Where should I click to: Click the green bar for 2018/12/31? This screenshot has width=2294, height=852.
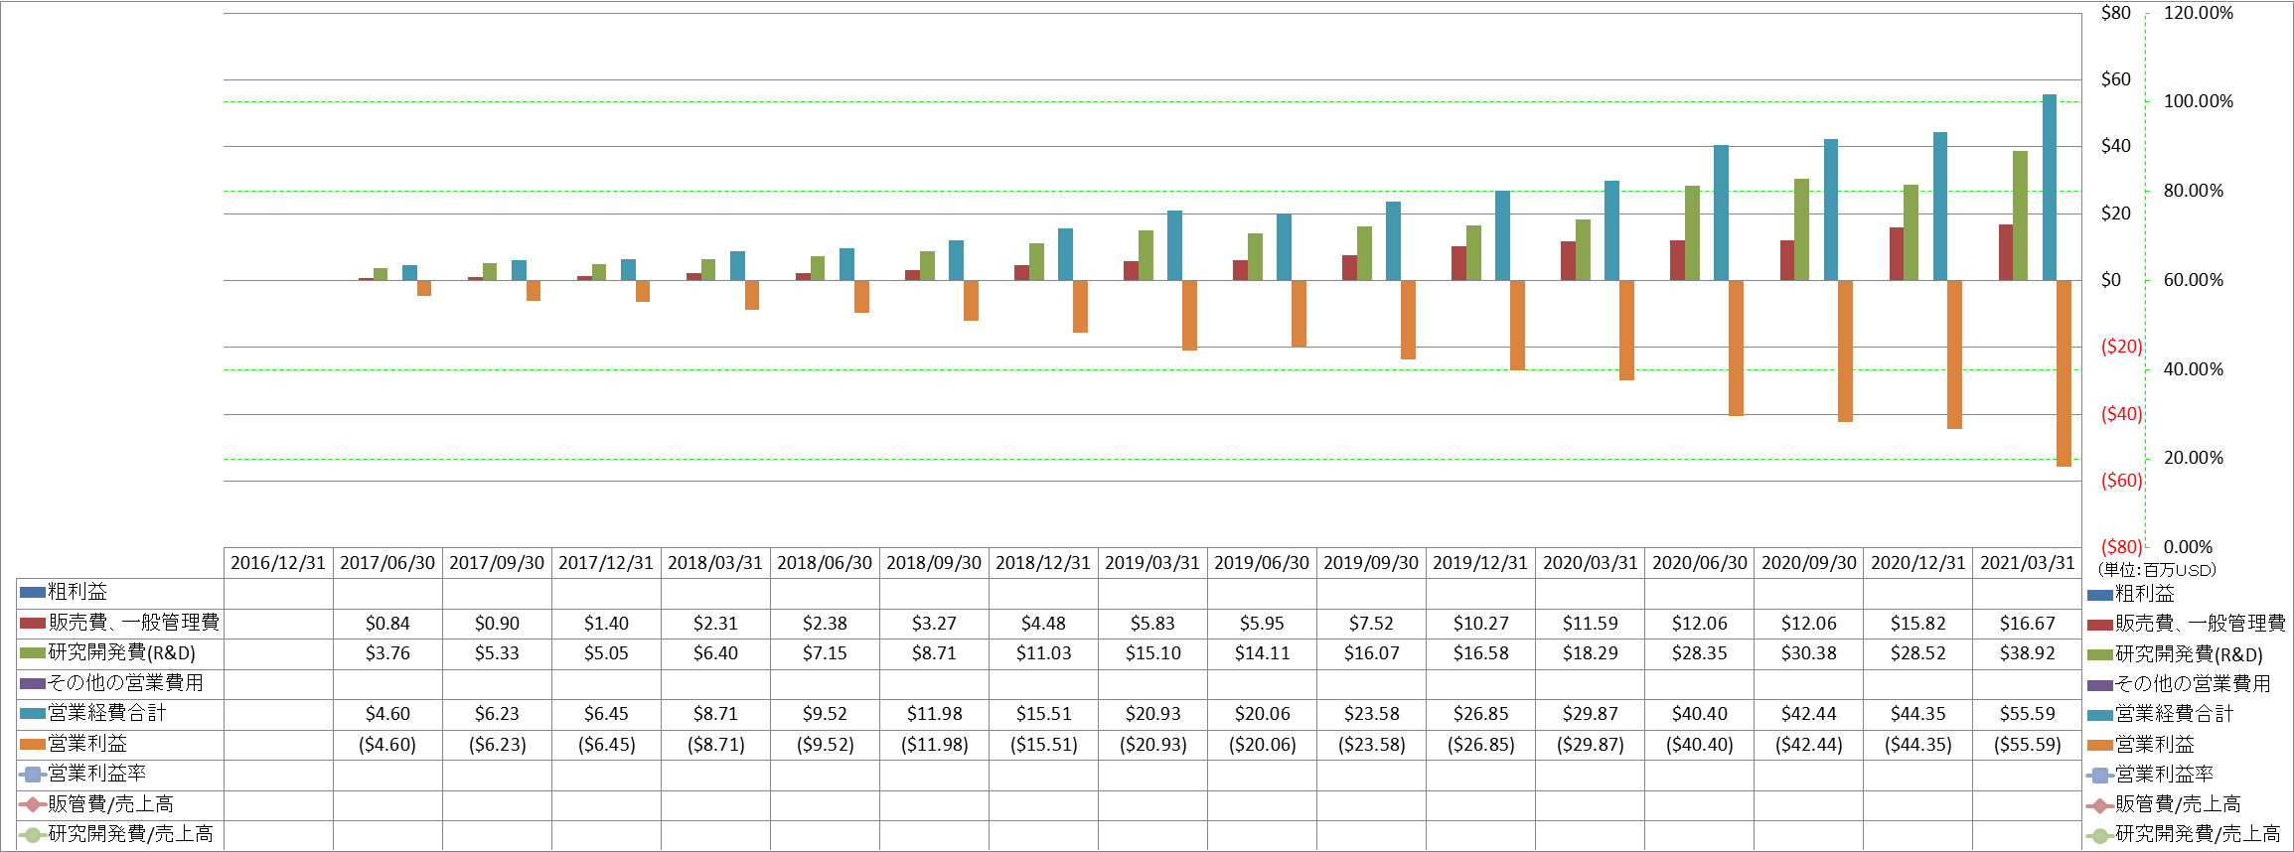[1036, 262]
